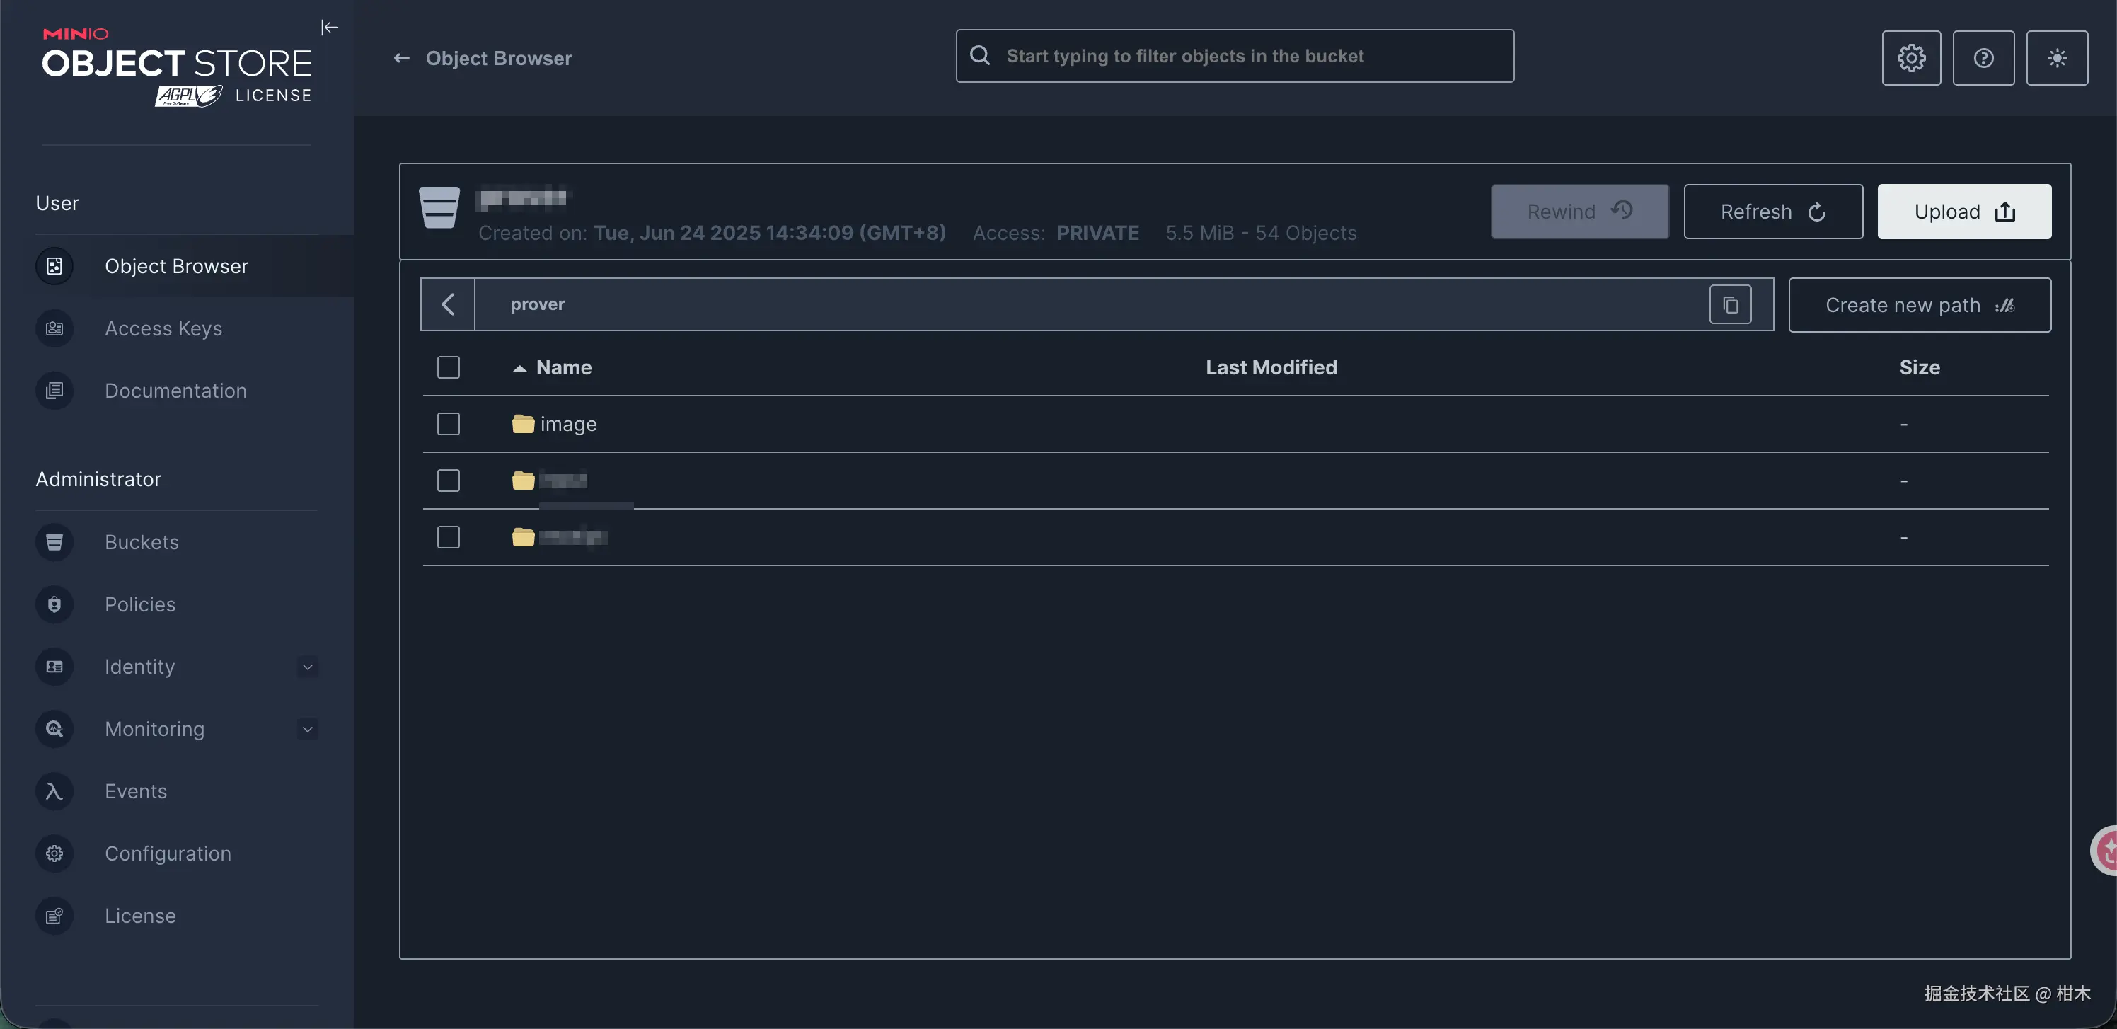Click back arrow beside Object Browser
This screenshot has width=2117, height=1029.
[401, 58]
